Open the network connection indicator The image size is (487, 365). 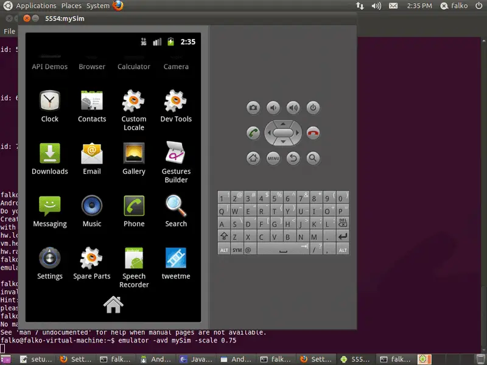[x=360, y=5]
